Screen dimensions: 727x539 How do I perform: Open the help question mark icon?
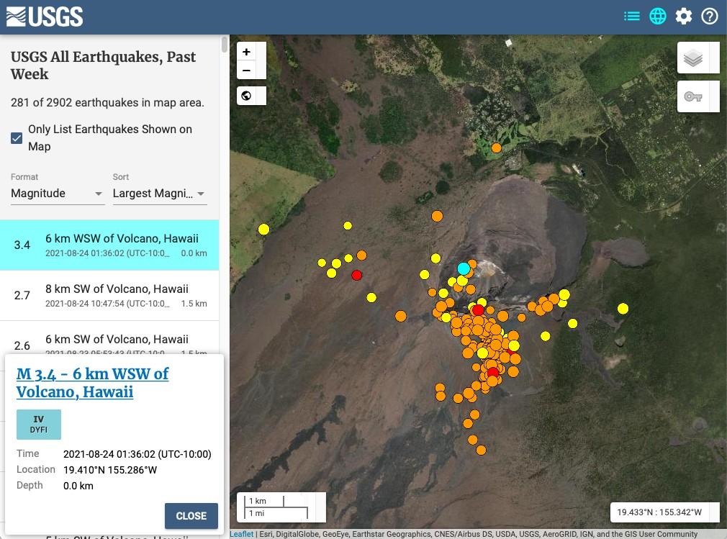(x=710, y=17)
